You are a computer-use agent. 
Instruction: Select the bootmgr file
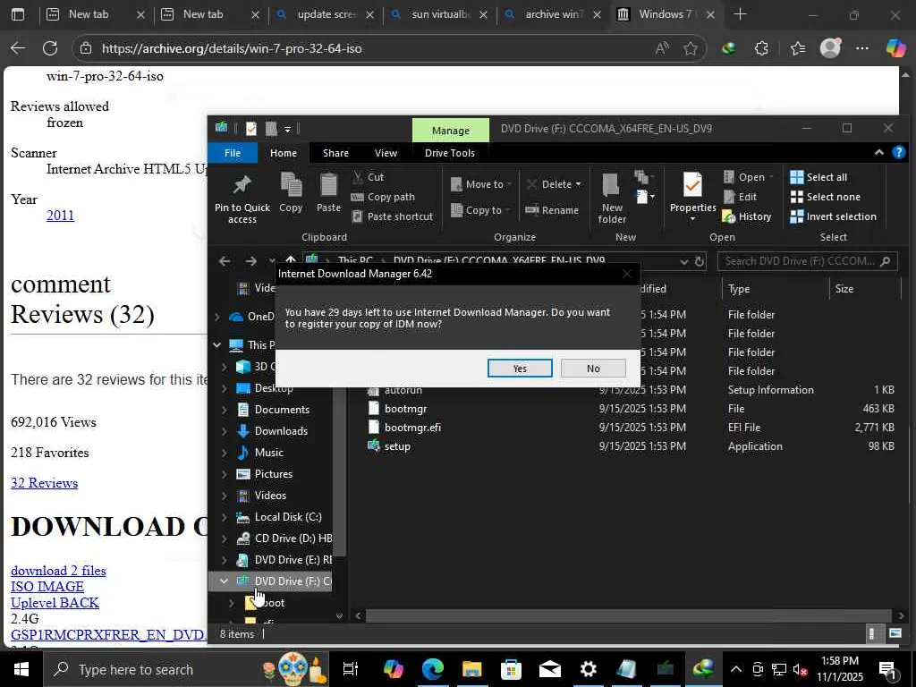[405, 408]
